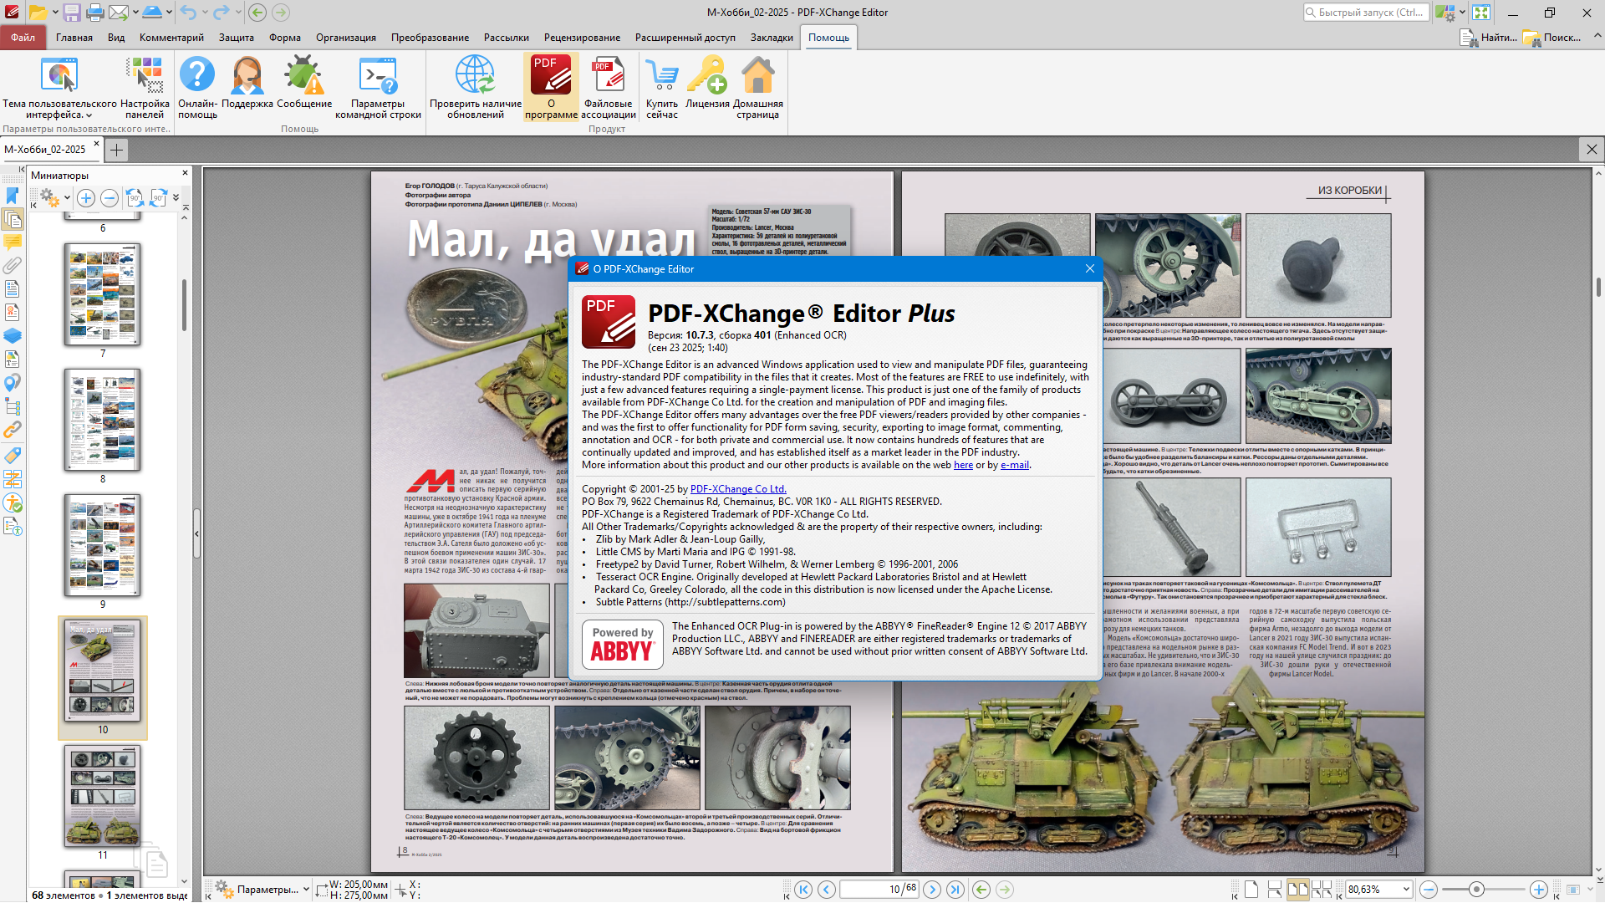Toggle two-page continuous layout
1605x903 pixels.
point(1322,890)
